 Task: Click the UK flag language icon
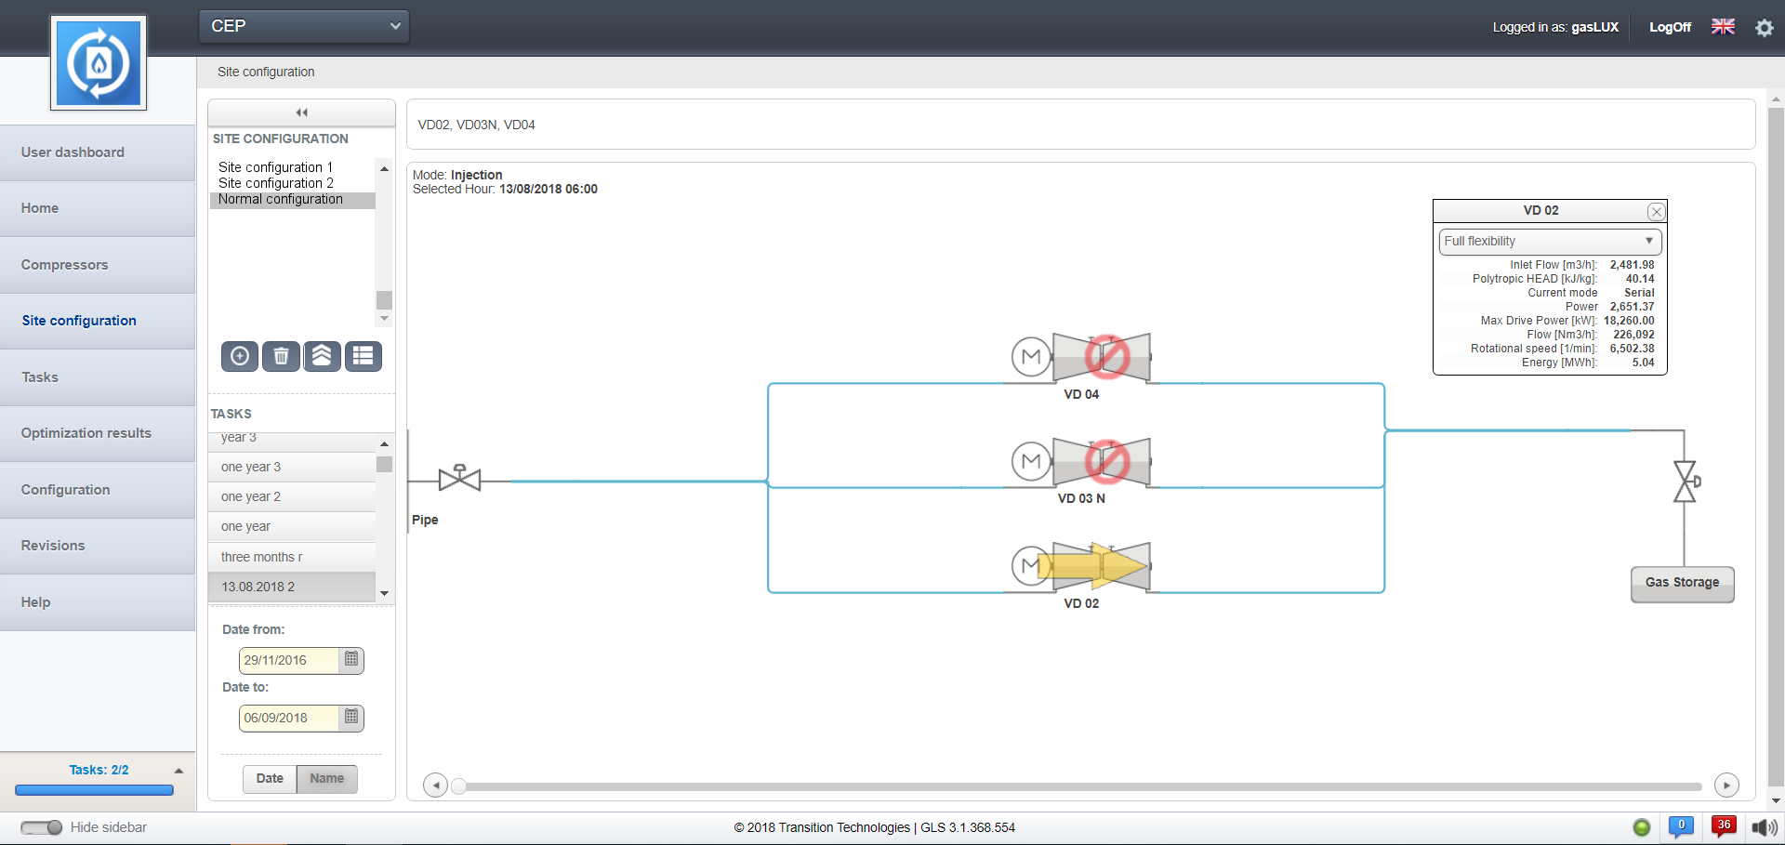click(1723, 27)
